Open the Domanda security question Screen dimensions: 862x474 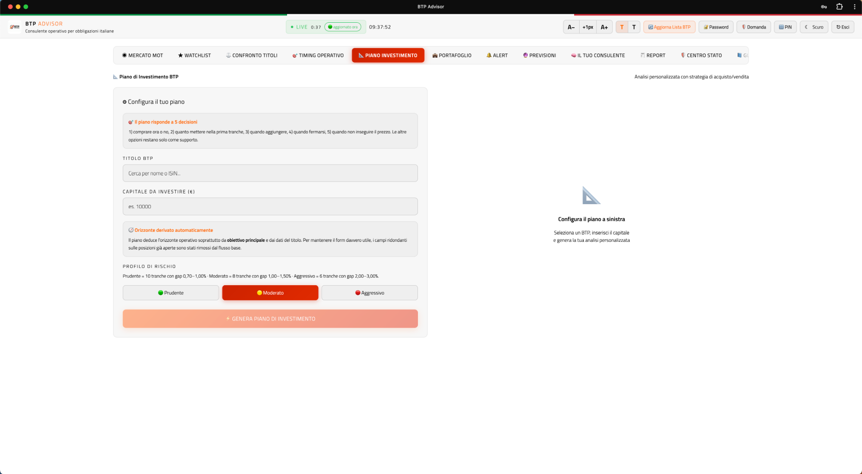[x=753, y=27]
